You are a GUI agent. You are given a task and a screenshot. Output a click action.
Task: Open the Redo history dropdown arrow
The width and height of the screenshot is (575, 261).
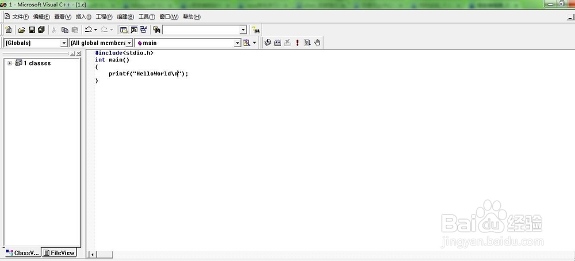coord(112,30)
